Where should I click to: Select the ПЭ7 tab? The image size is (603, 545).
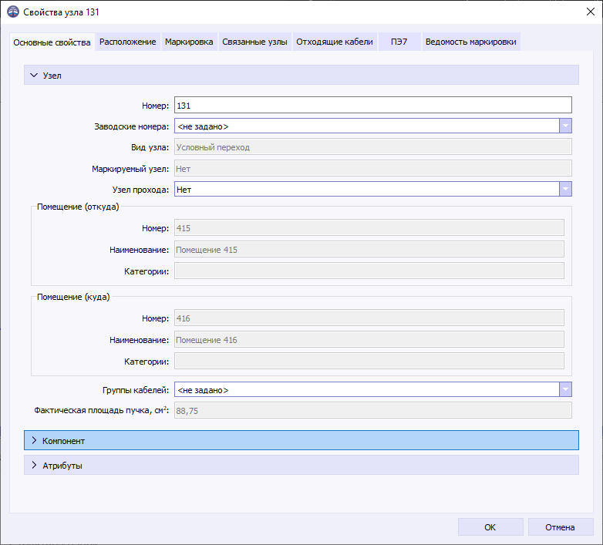tap(399, 42)
